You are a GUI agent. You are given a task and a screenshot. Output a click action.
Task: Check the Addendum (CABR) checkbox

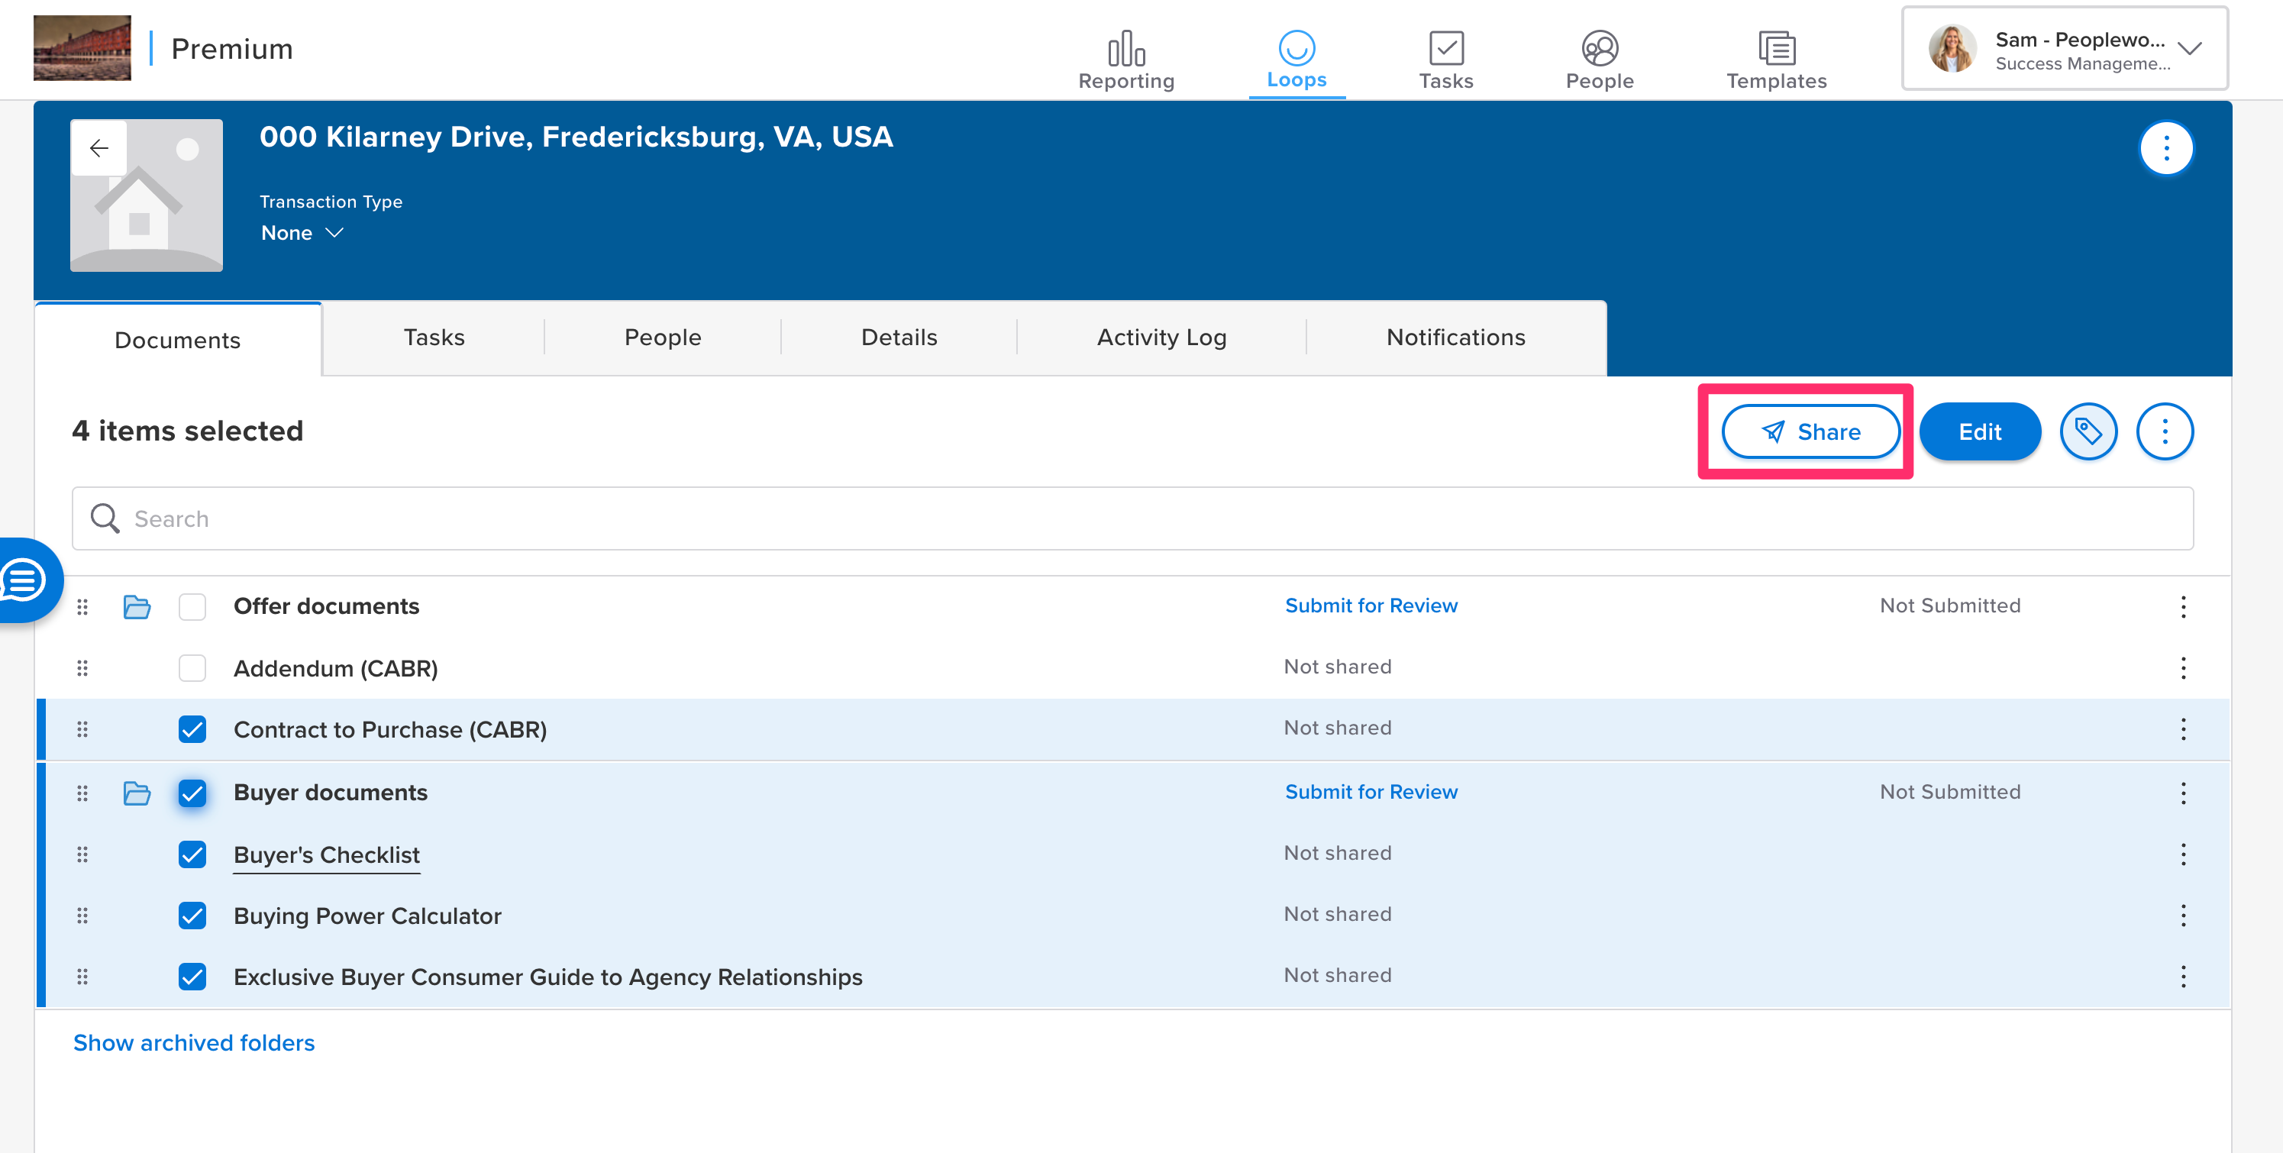pos(192,667)
